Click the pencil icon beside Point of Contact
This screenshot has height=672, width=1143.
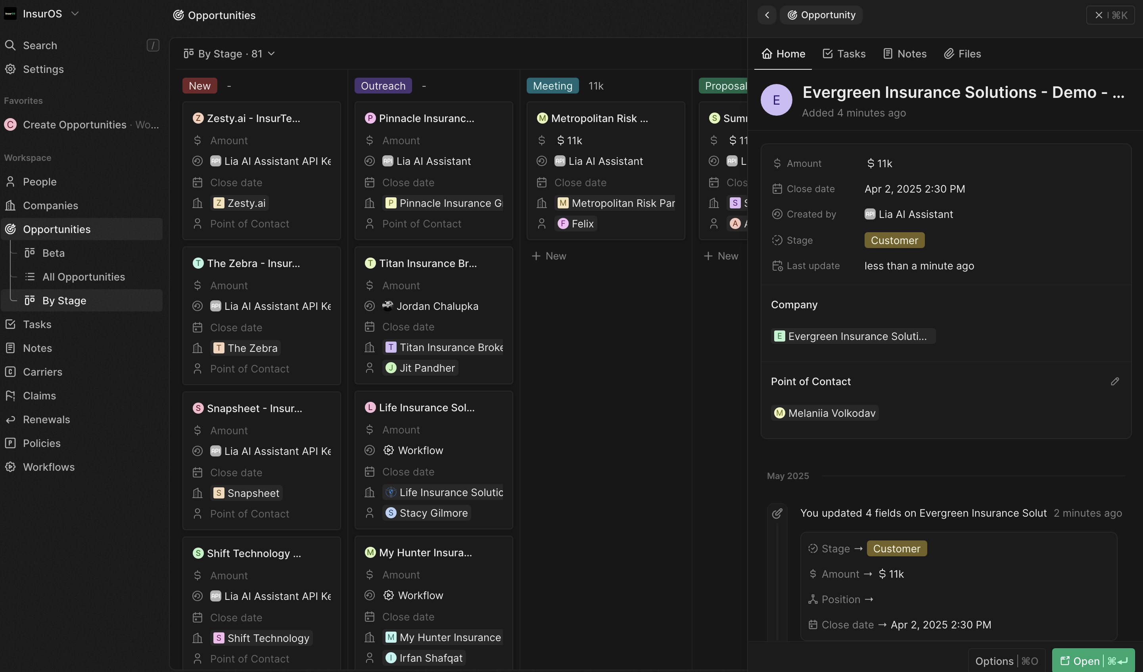[x=1114, y=382]
